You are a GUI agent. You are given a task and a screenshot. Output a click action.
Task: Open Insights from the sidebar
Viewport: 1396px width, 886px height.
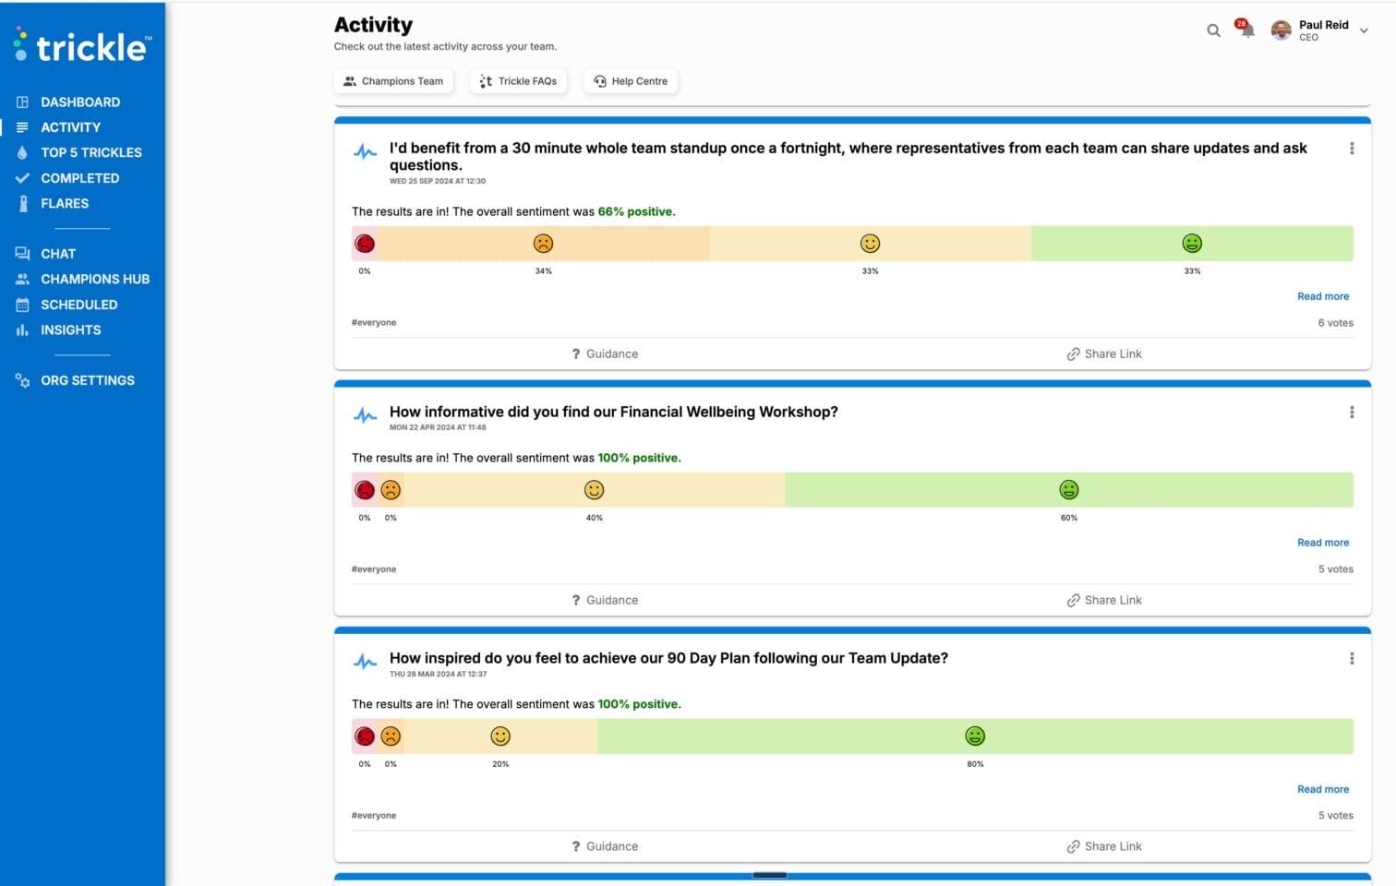70,329
